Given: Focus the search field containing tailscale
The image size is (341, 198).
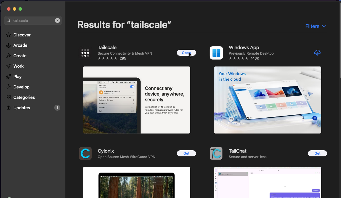Looking at the screenshot, I should point(33,21).
